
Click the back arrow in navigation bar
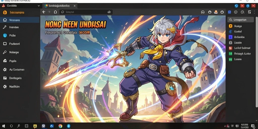(44, 12)
